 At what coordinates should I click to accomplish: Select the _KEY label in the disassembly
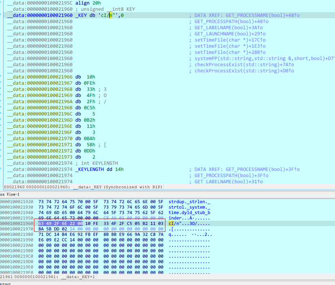point(81,15)
